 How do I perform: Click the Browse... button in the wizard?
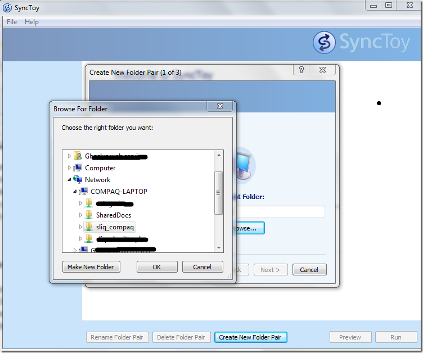click(250, 228)
